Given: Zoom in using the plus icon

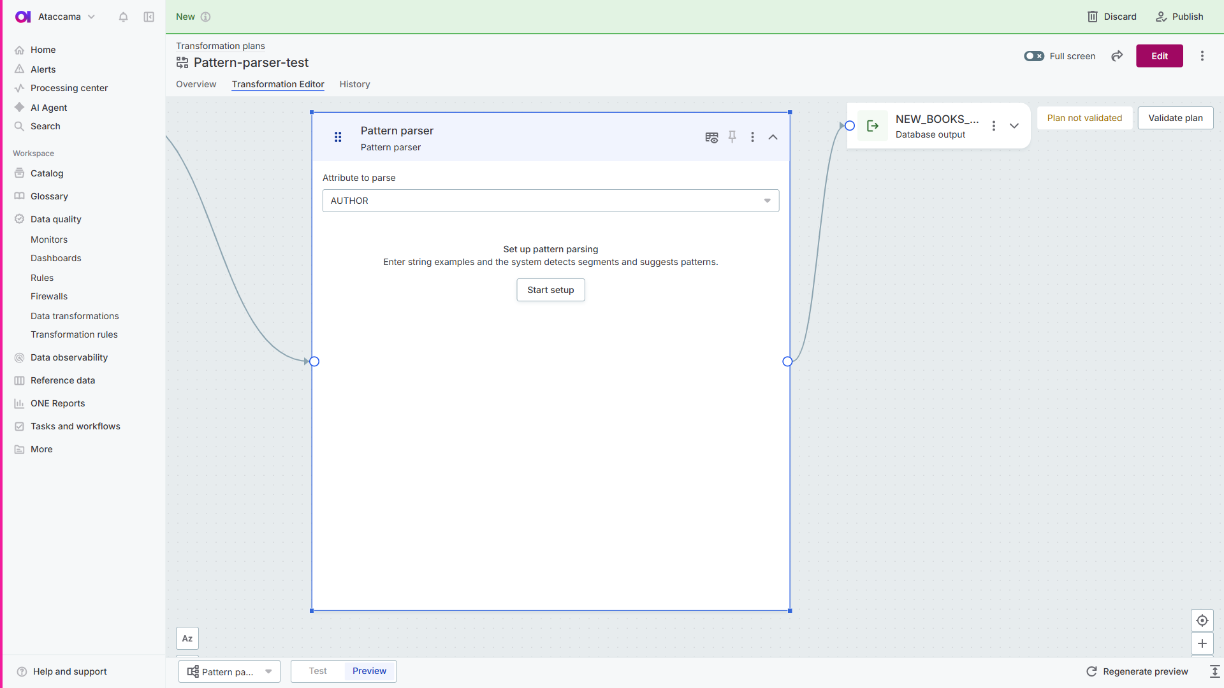Looking at the screenshot, I should click(1202, 643).
